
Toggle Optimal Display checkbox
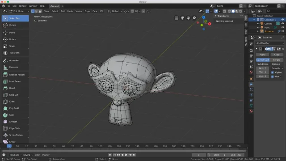point(273,72)
